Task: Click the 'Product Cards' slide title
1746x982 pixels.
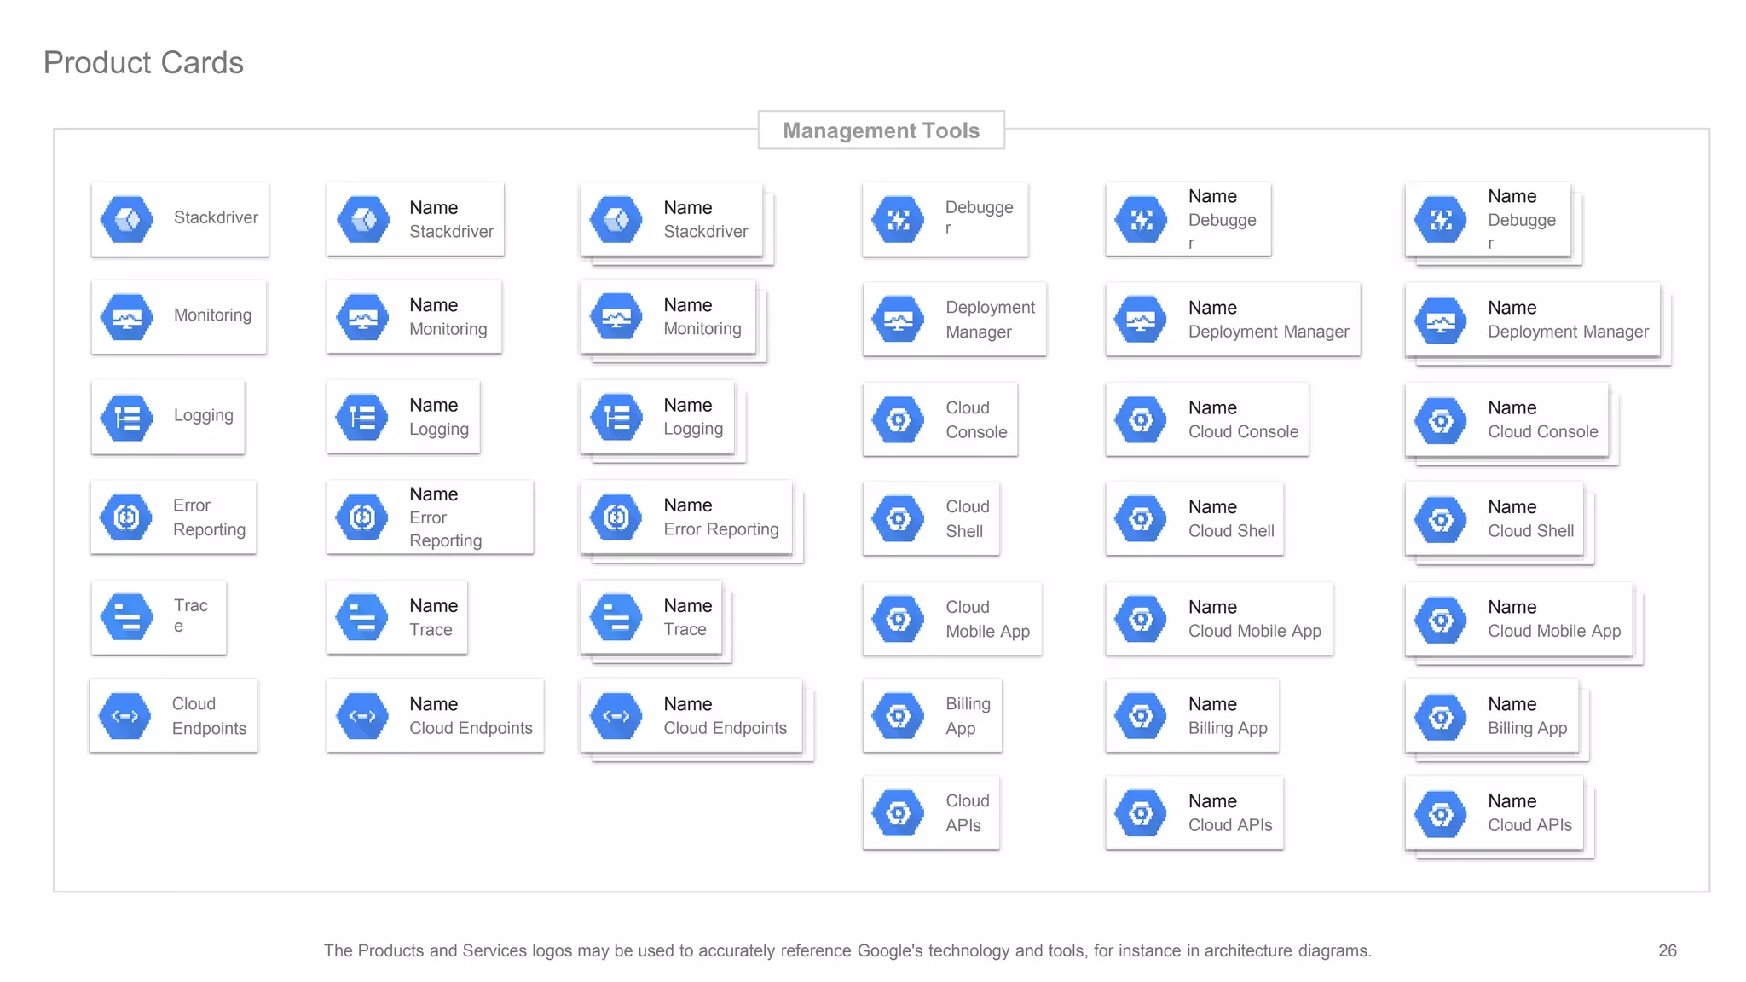Action: point(143,62)
